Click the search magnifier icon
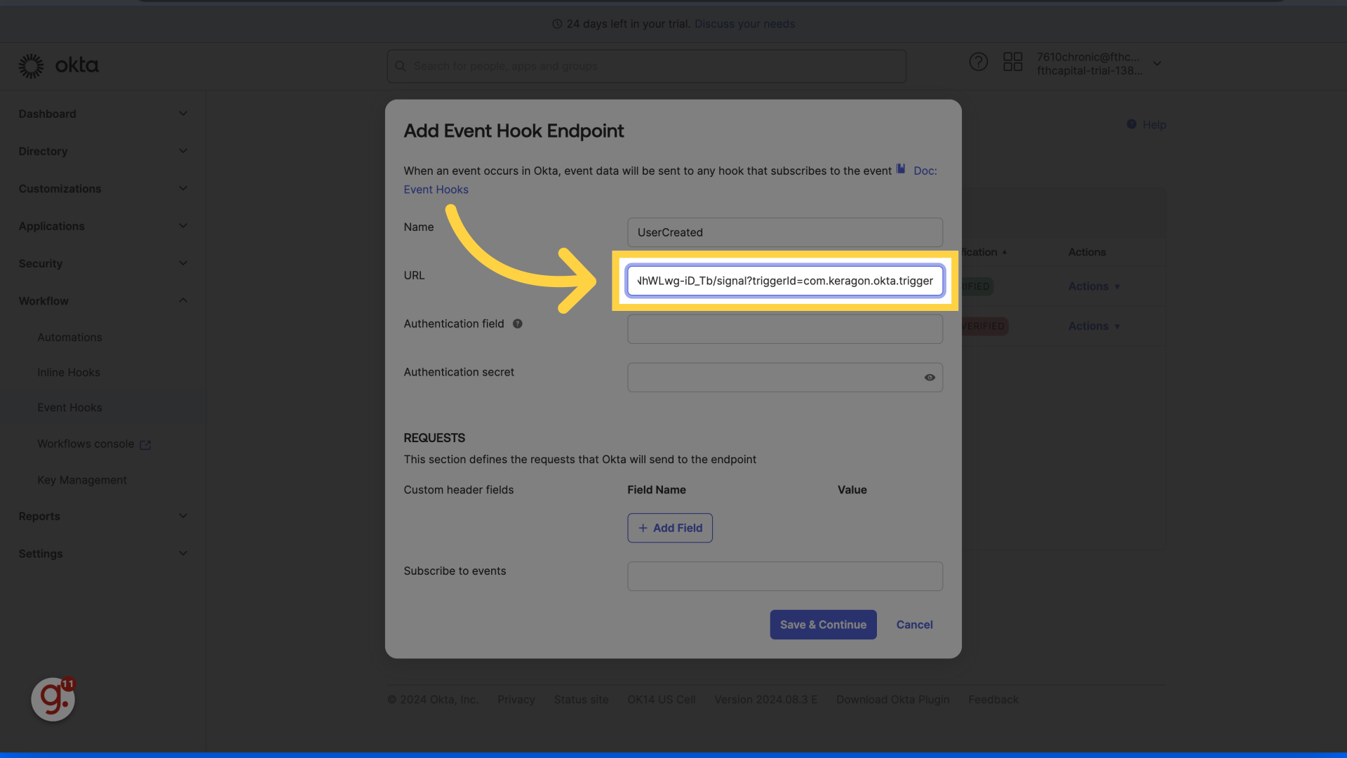Screen dimensions: 1347x758 [x=401, y=66]
